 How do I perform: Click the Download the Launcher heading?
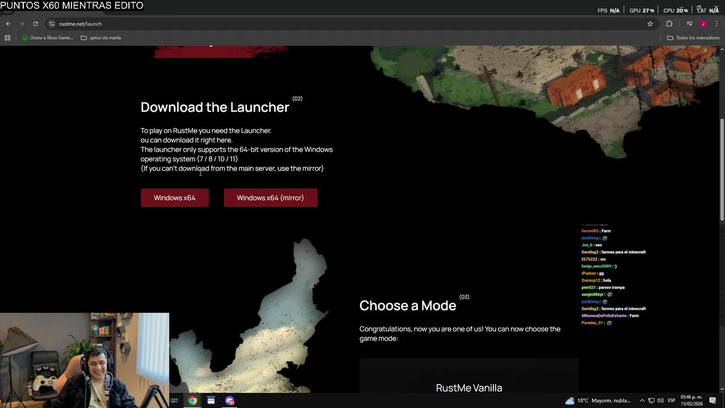[215, 107]
